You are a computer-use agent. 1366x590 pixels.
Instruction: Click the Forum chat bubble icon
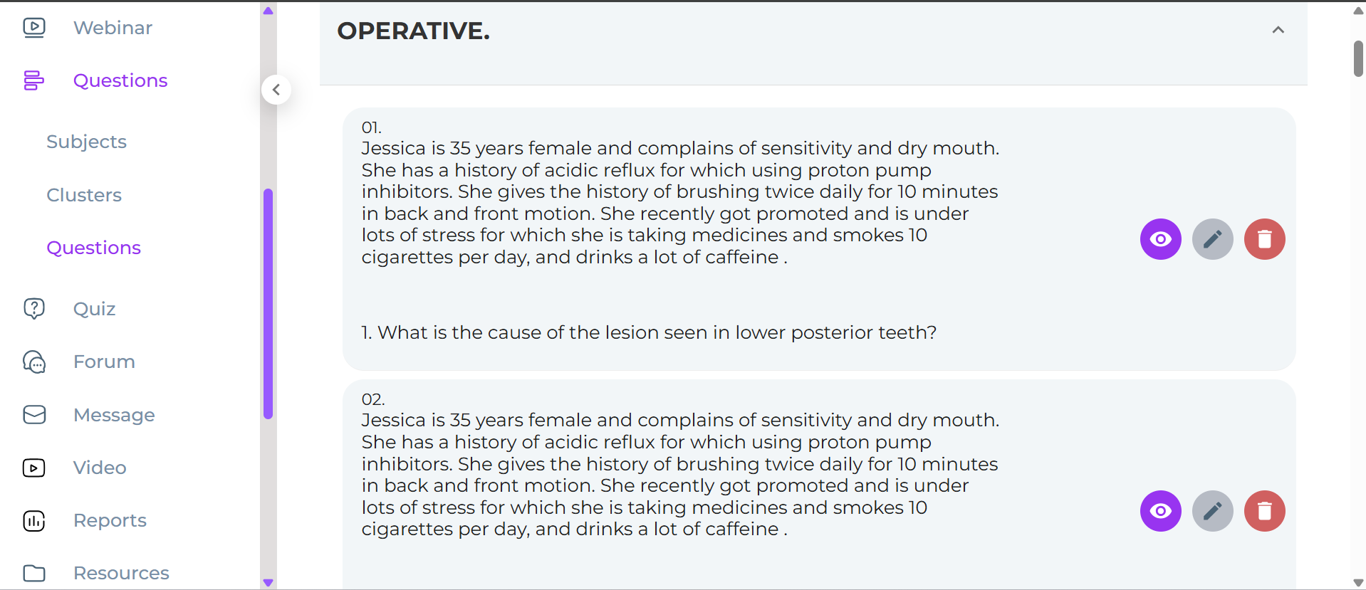pyautogui.click(x=34, y=362)
